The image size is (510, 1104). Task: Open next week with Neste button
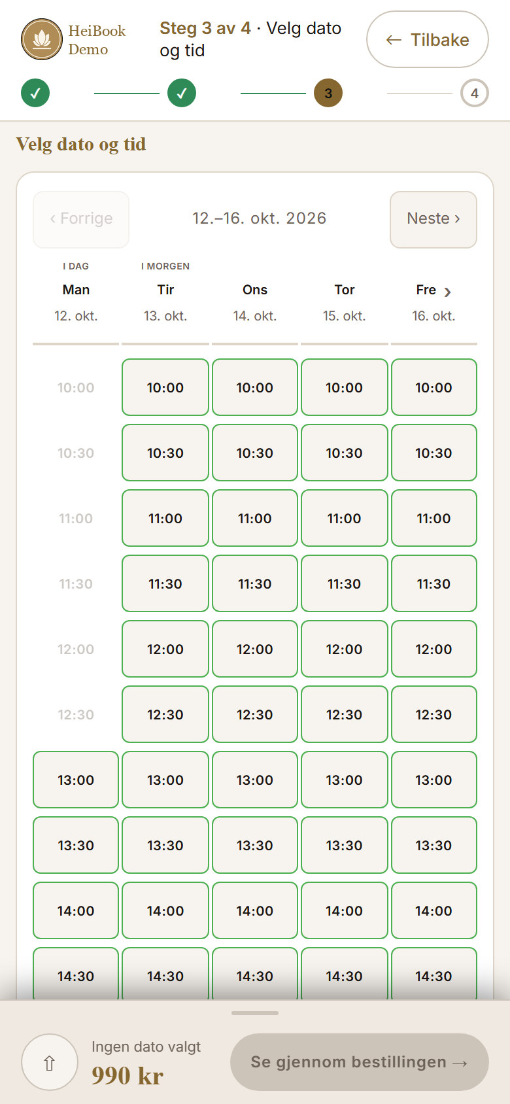click(x=433, y=220)
